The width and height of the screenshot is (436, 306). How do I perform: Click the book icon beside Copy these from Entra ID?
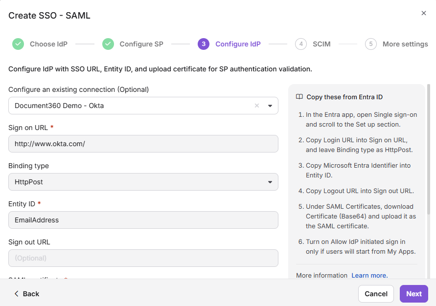pyautogui.click(x=299, y=97)
